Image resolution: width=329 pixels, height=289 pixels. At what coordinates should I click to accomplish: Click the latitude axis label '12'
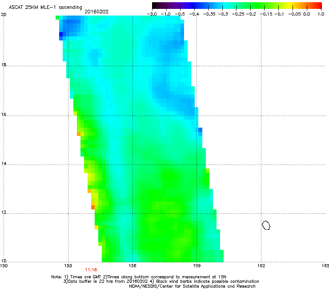click(4, 213)
